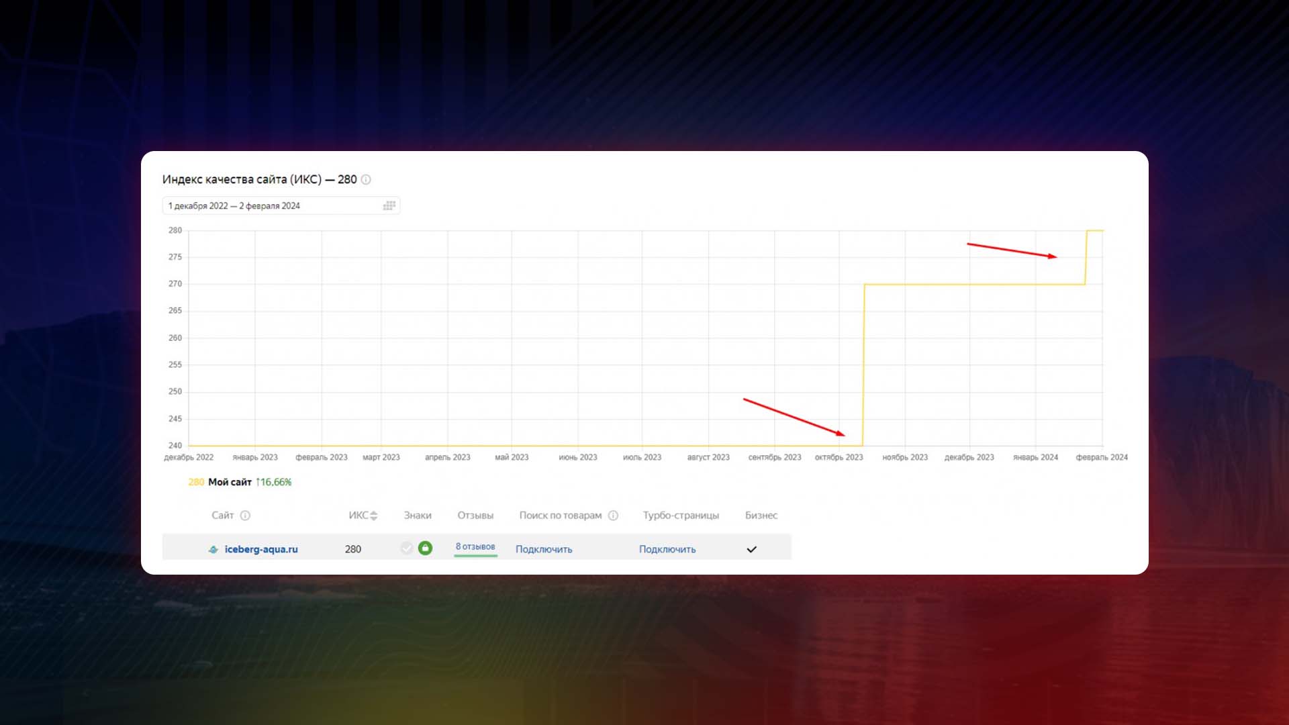Click the black checkmark under Бизнес
The height and width of the screenshot is (725, 1289).
click(x=751, y=549)
